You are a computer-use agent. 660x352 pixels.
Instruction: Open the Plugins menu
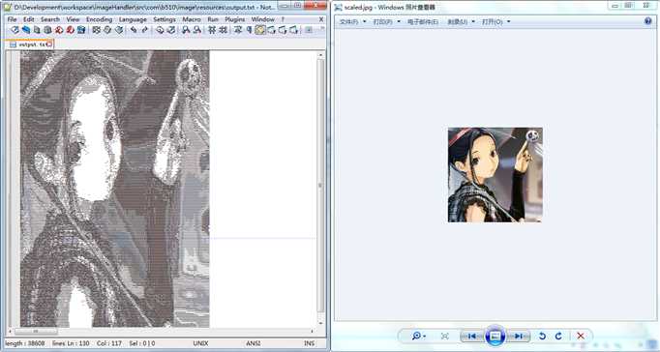[x=235, y=19]
